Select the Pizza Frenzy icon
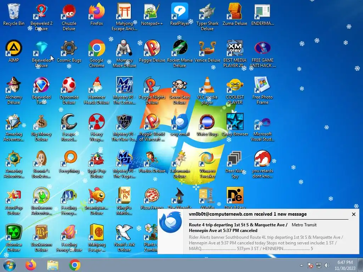 click(x=152, y=199)
